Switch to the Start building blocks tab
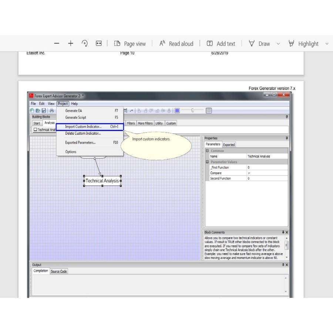The image size is (333, 333). pyautogui.click(x=37, y=123)
